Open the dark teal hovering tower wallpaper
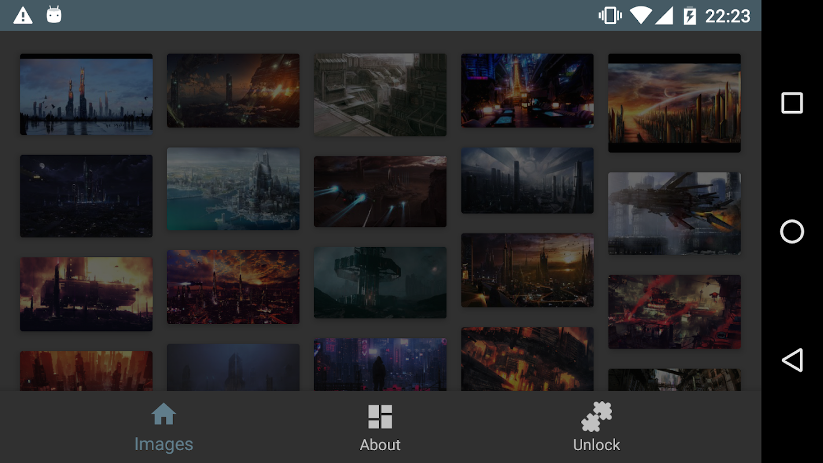The image size is (823, 463). [380, 282]
